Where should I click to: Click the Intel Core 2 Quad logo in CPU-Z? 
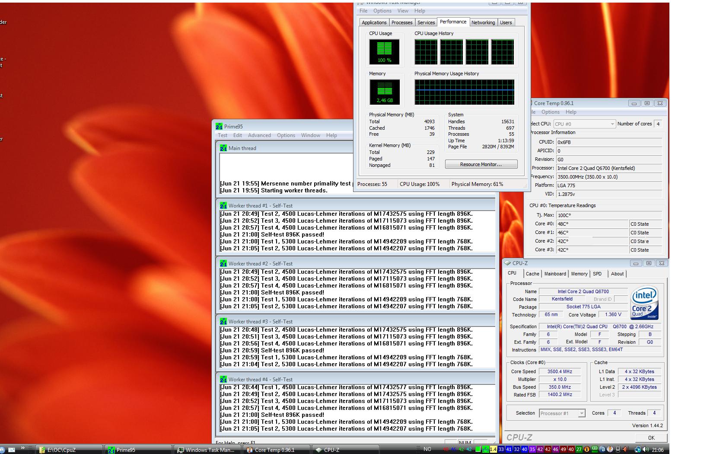645,302
